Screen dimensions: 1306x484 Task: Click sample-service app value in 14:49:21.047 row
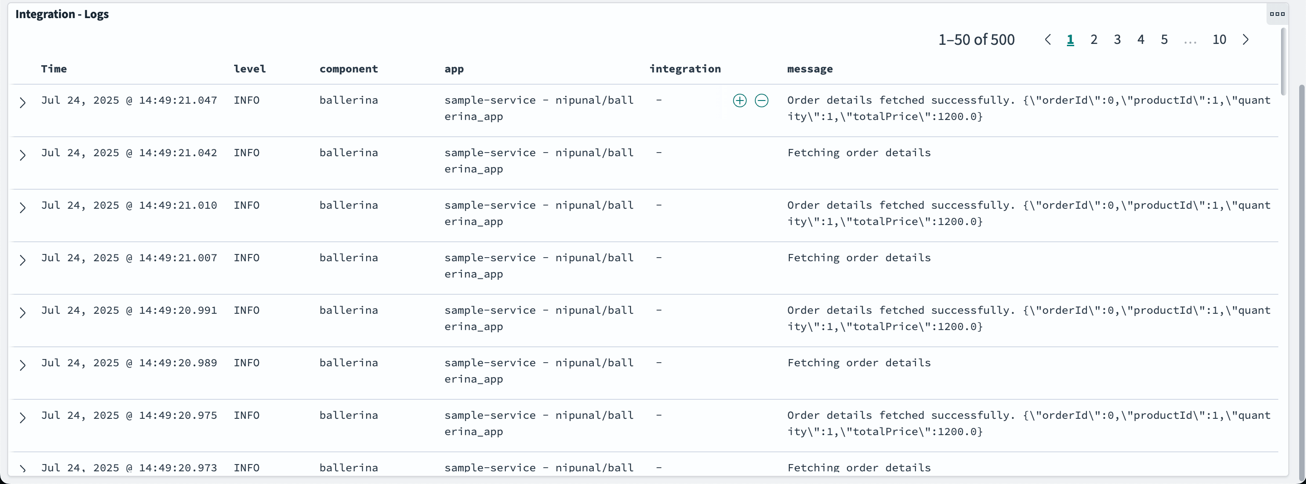539,108
